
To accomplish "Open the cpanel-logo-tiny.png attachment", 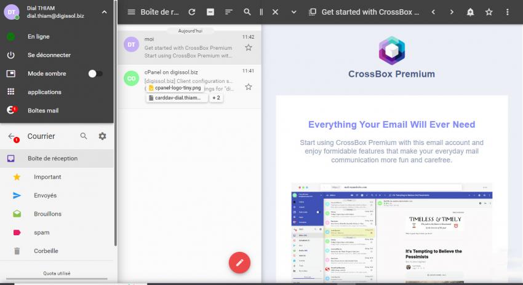I will pyautogui.click(x=174, y=88).
